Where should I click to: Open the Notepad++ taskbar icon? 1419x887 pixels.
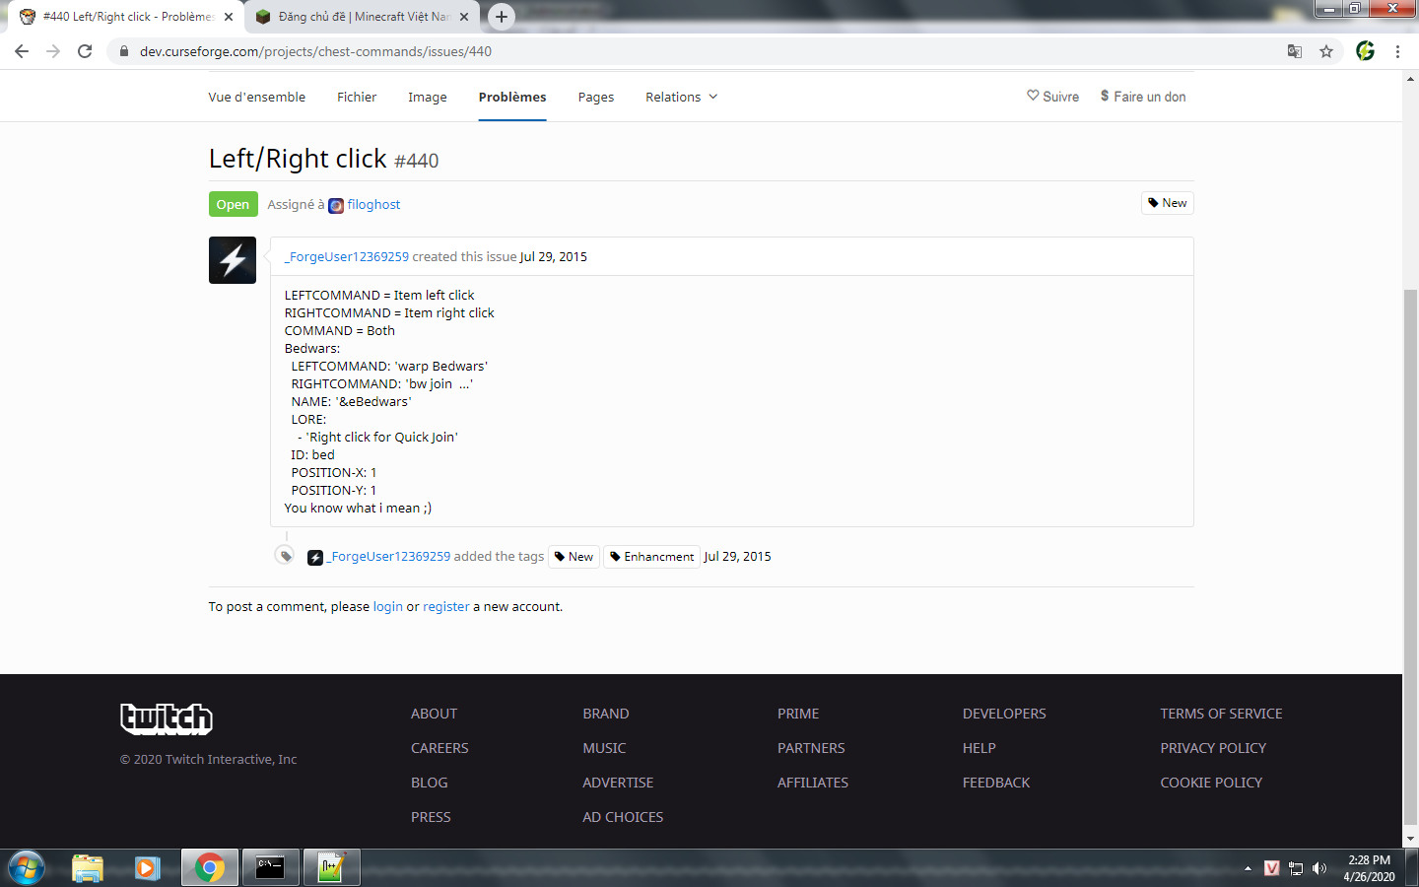click(331, 868)
